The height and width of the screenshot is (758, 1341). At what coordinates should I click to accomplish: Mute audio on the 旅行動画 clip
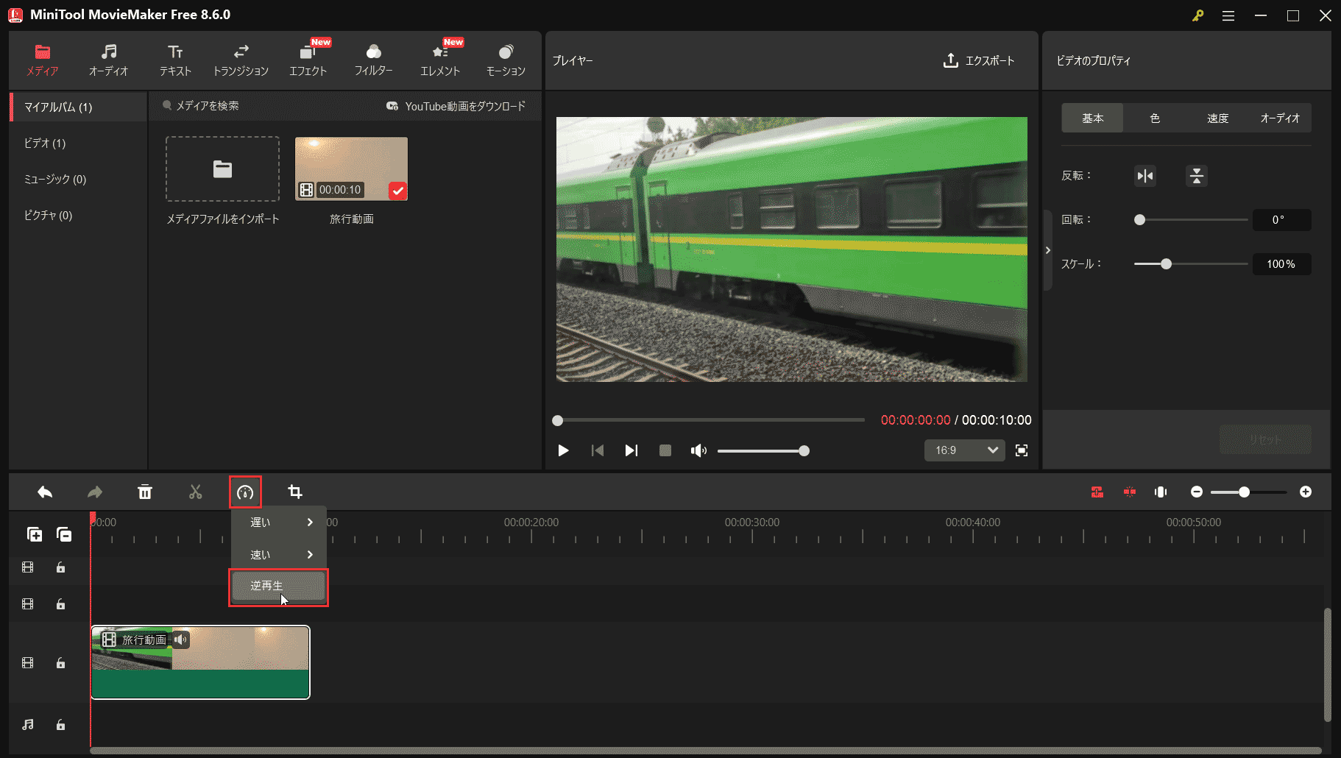180,640
